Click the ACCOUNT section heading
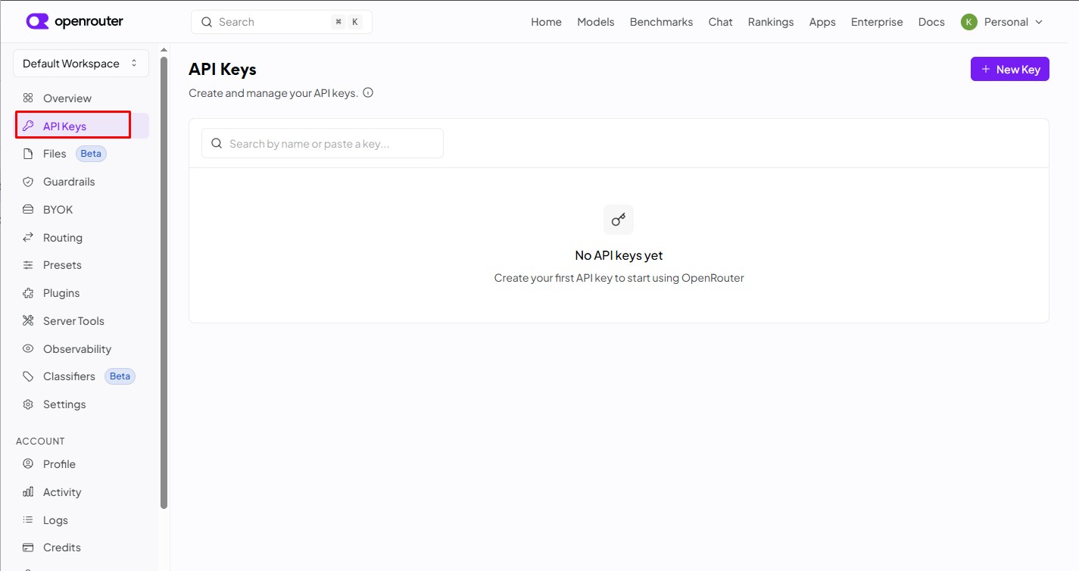 coord(40,441)
